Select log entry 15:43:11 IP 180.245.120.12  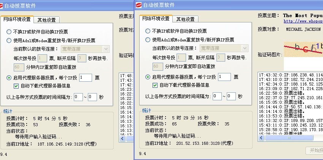pos(291,125)
